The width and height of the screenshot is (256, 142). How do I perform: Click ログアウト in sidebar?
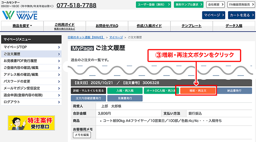[31, 102]
